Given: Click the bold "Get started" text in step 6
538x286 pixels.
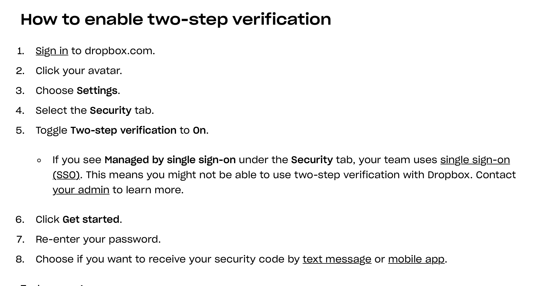Looking at the screenshot, I should [x=91, y=219].
